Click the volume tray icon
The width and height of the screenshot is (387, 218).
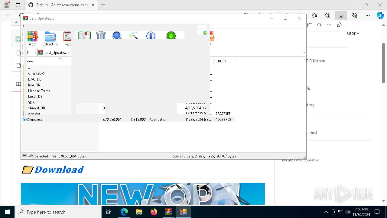tap(348, 212)
